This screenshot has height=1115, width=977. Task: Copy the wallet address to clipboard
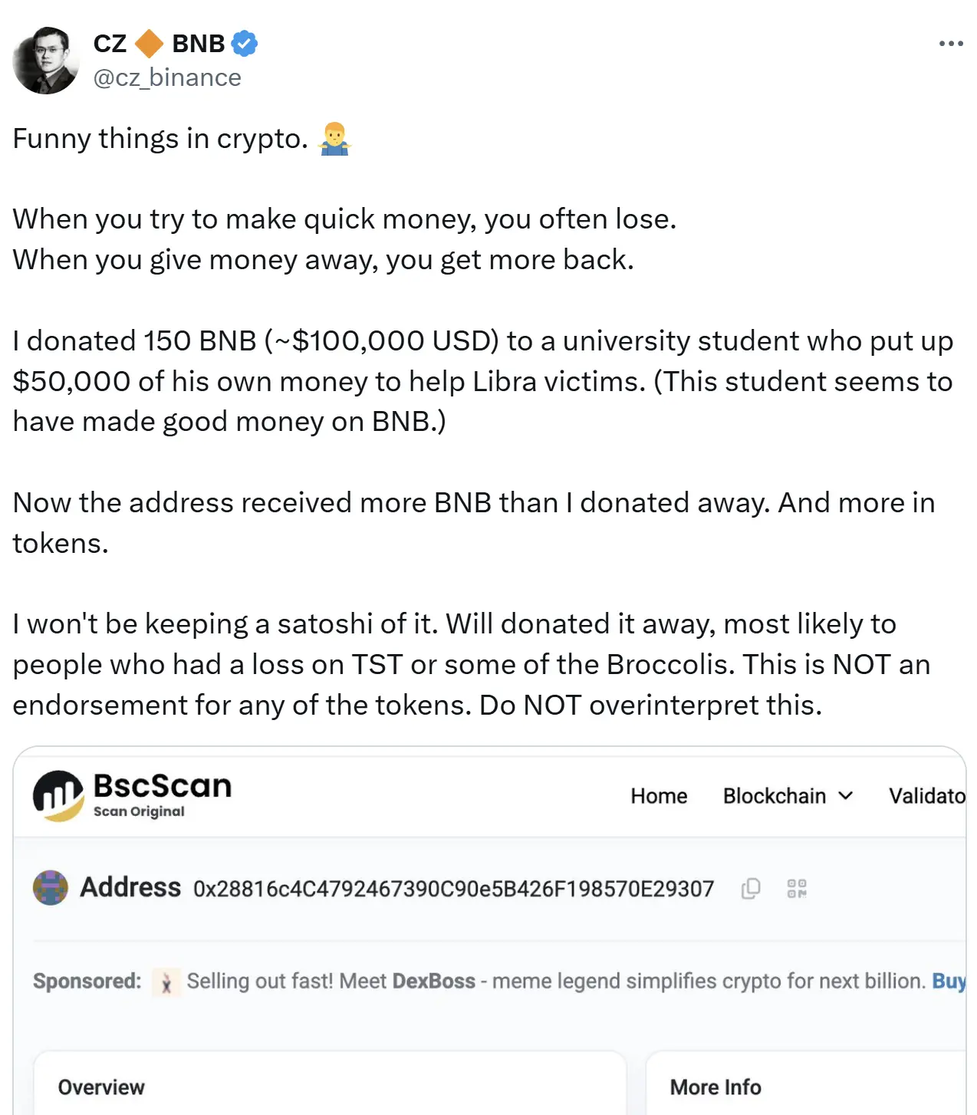click(x=749, y=889)
